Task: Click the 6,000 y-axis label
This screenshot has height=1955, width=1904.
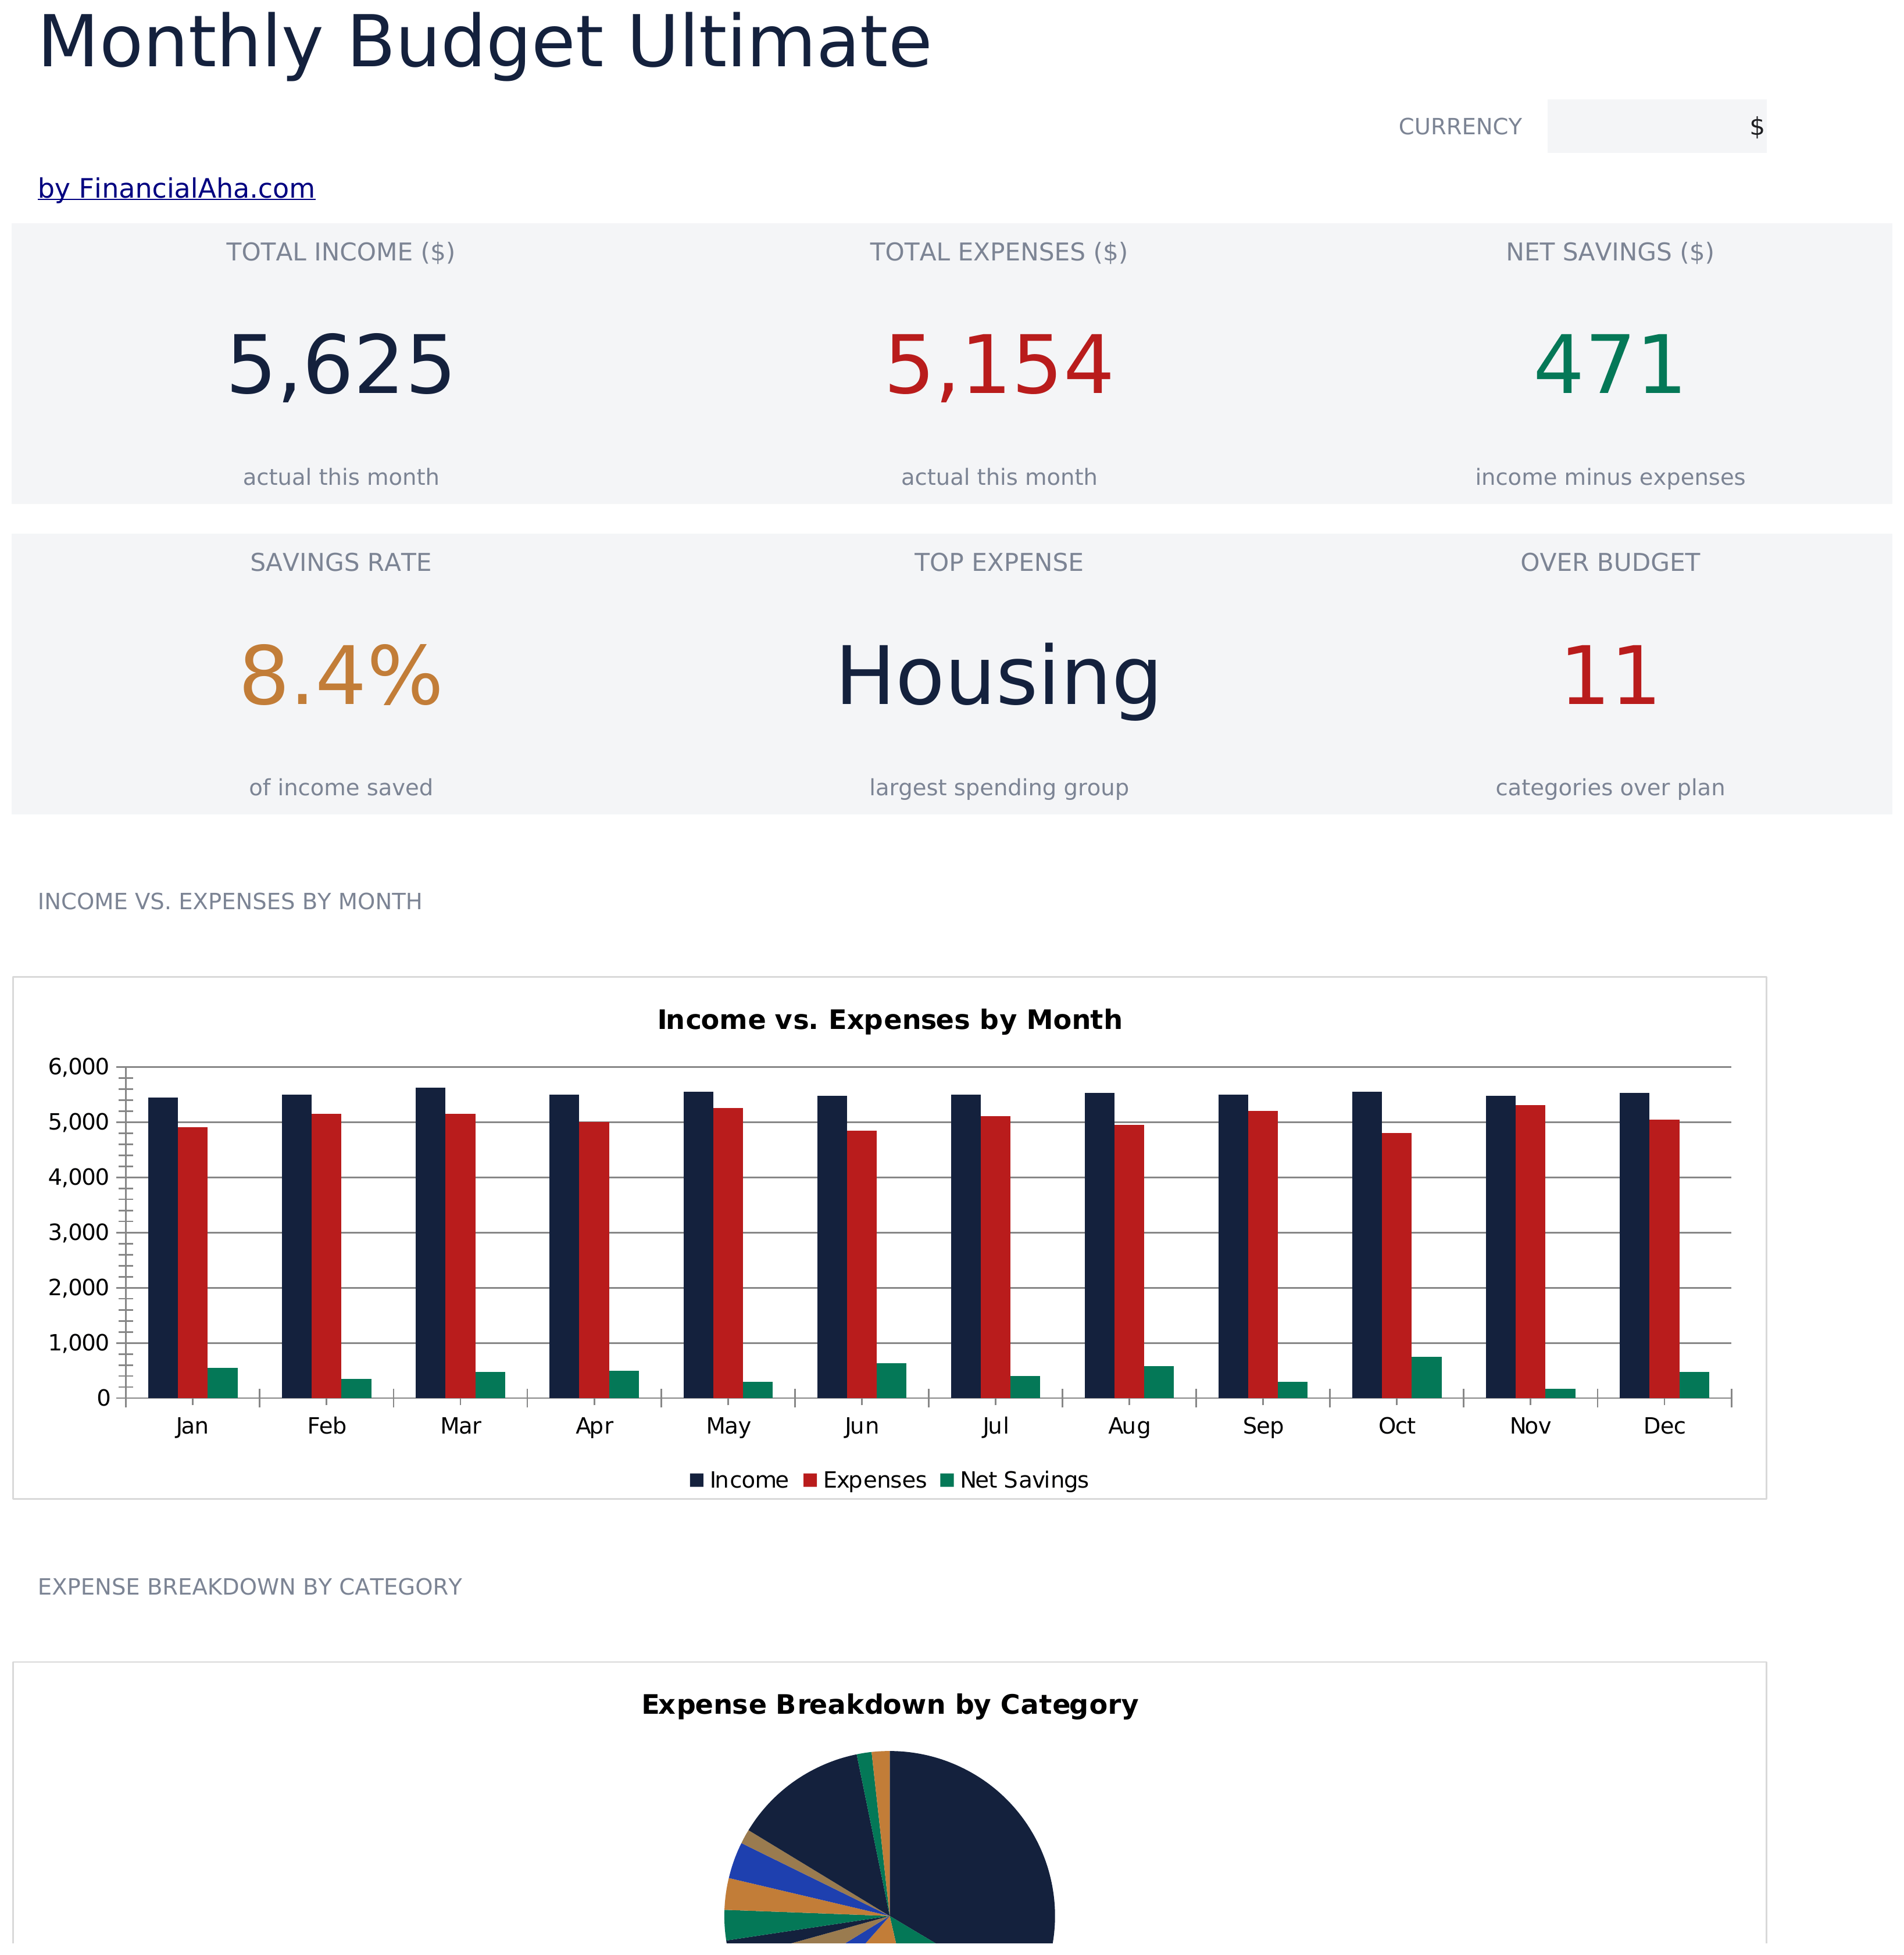Action: tap(79, 1067)
